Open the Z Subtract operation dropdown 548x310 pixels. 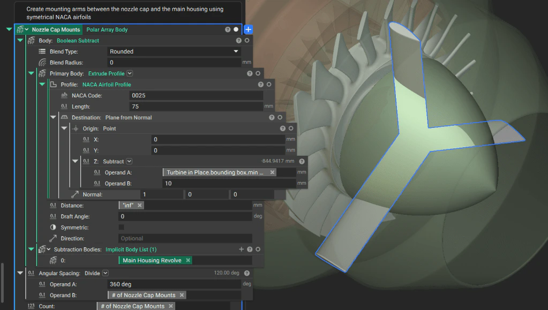point(129,161)
